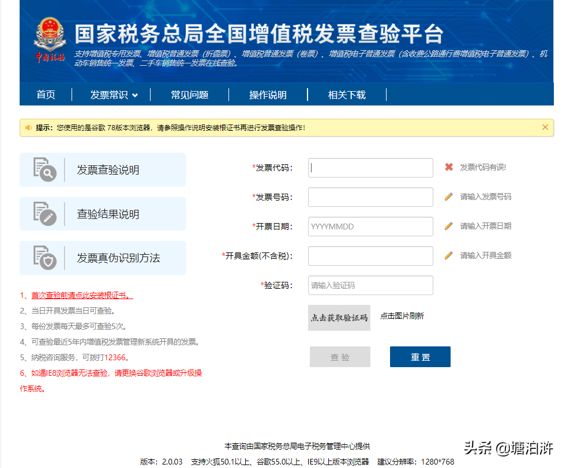The height and width of the screenshot is (468, 566).
Task: Click the grayed 查验 verify button
Action: point(340,356)
